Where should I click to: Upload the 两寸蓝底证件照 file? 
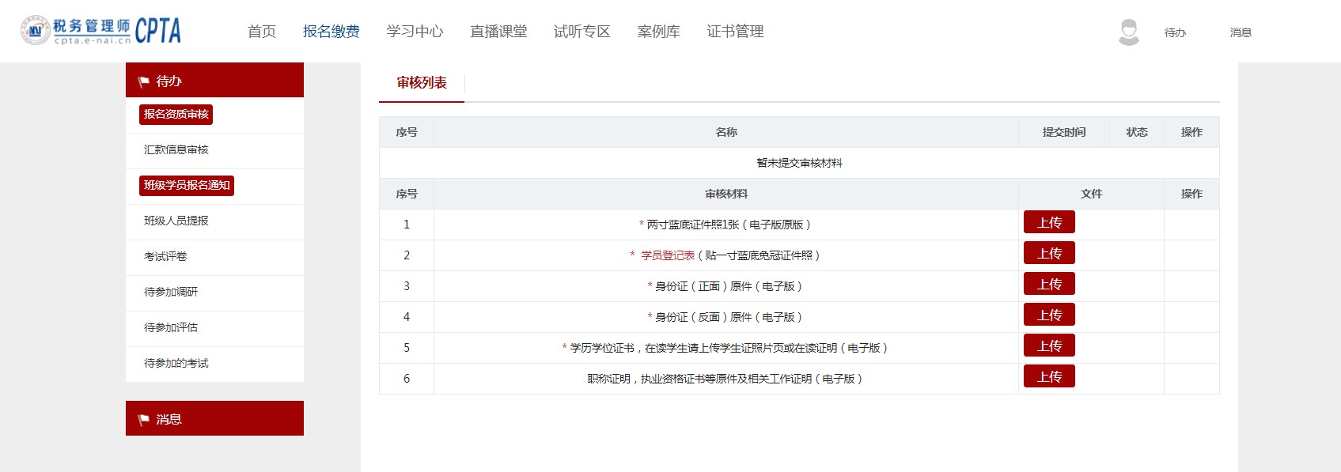tap(1049, 222)
